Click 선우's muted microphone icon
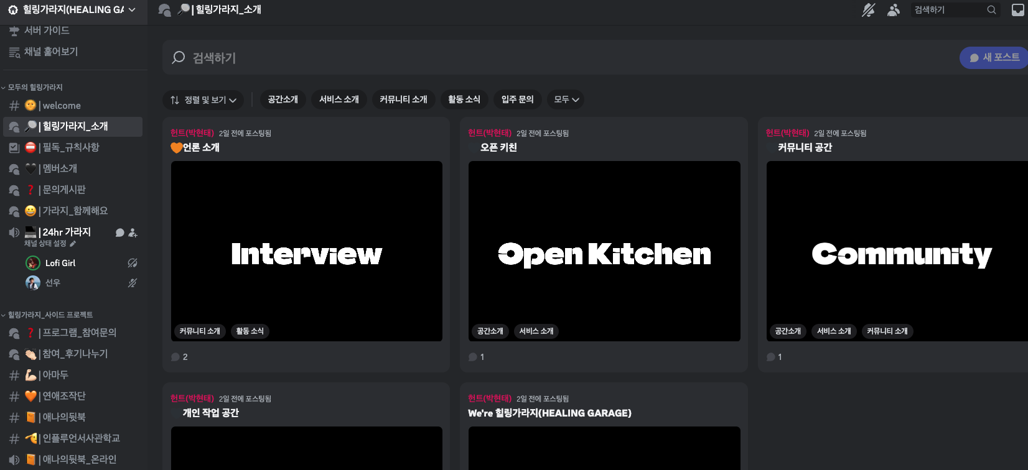The width and height of the screenshot is (1028, 470). pyautogui.click(x=133, y=283)
